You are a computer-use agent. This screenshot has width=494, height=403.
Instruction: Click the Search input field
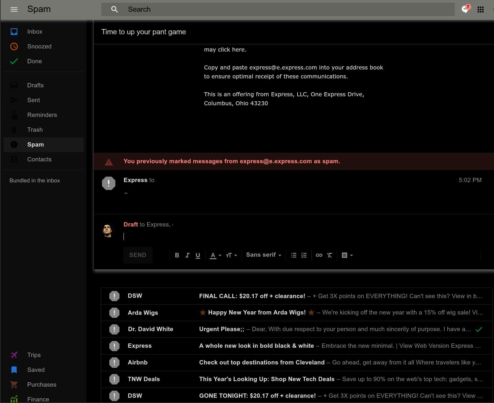click(x=278, y=9)
